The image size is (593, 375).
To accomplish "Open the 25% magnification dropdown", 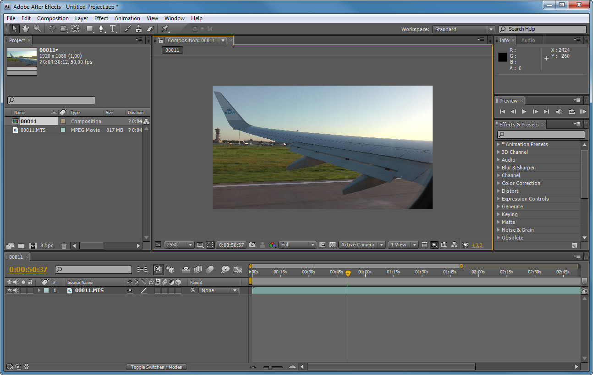I will click(x=179, y=245).
